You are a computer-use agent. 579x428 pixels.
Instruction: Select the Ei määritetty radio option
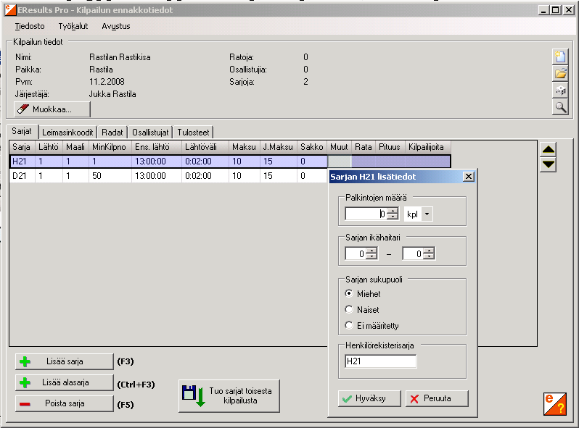coord(348,325)
